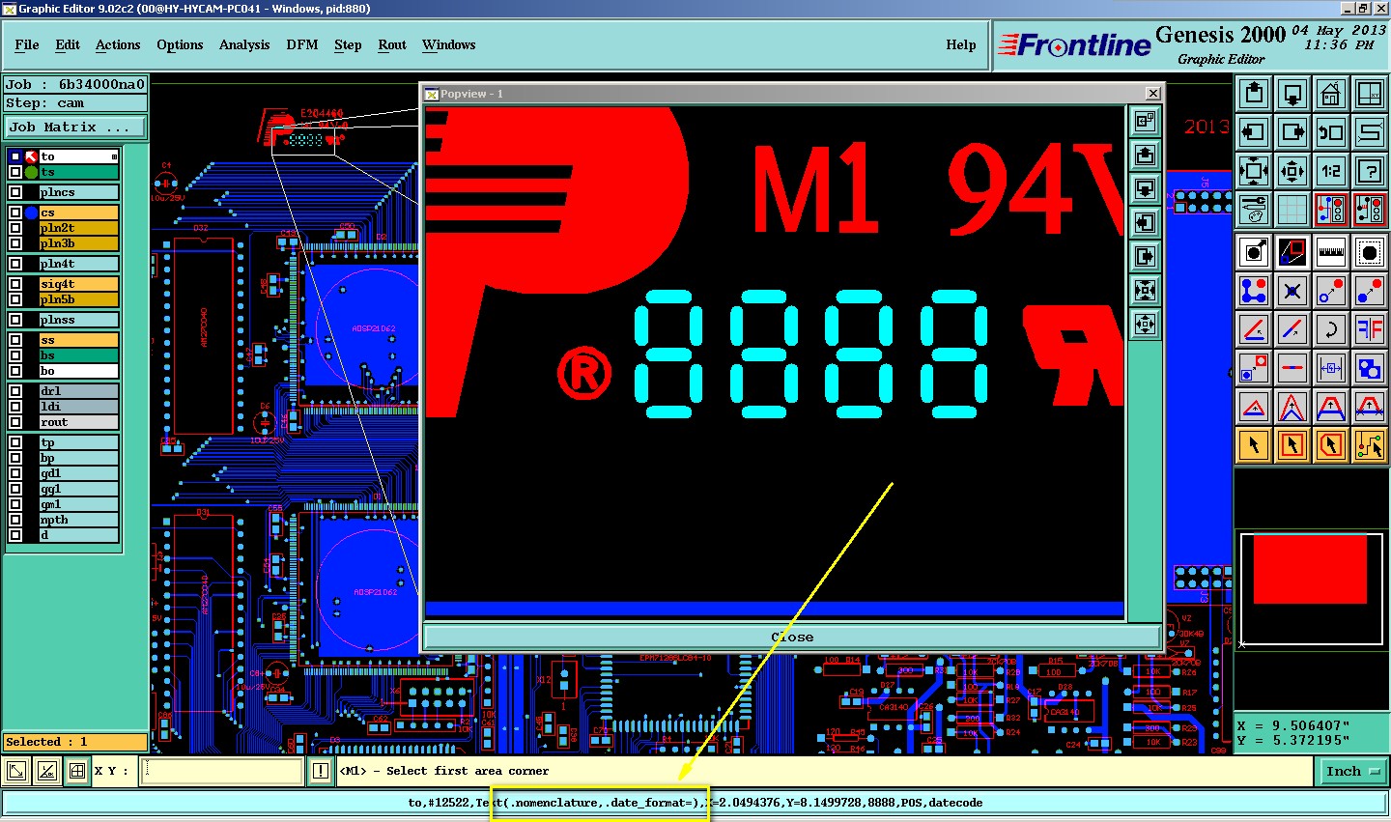
Task: Toggle the checkbox for layer rout
Action: pyautogui.click(x=15, y=422)
